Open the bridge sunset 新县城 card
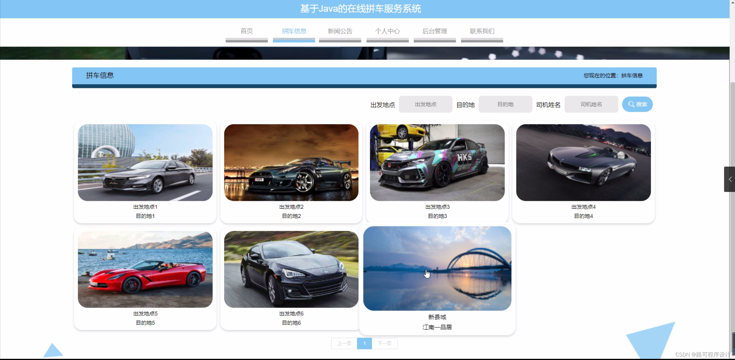735x360 pixels. [437, 268]
